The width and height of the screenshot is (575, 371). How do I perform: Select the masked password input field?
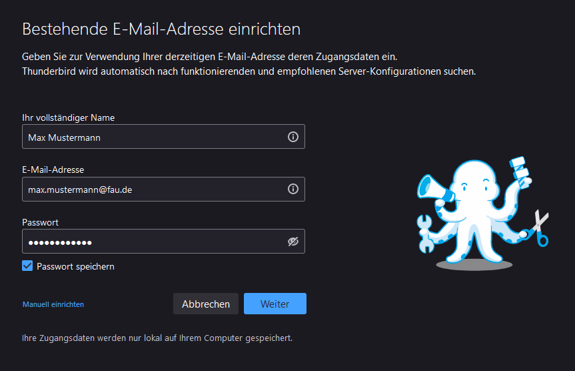click(x=153, y=242)
